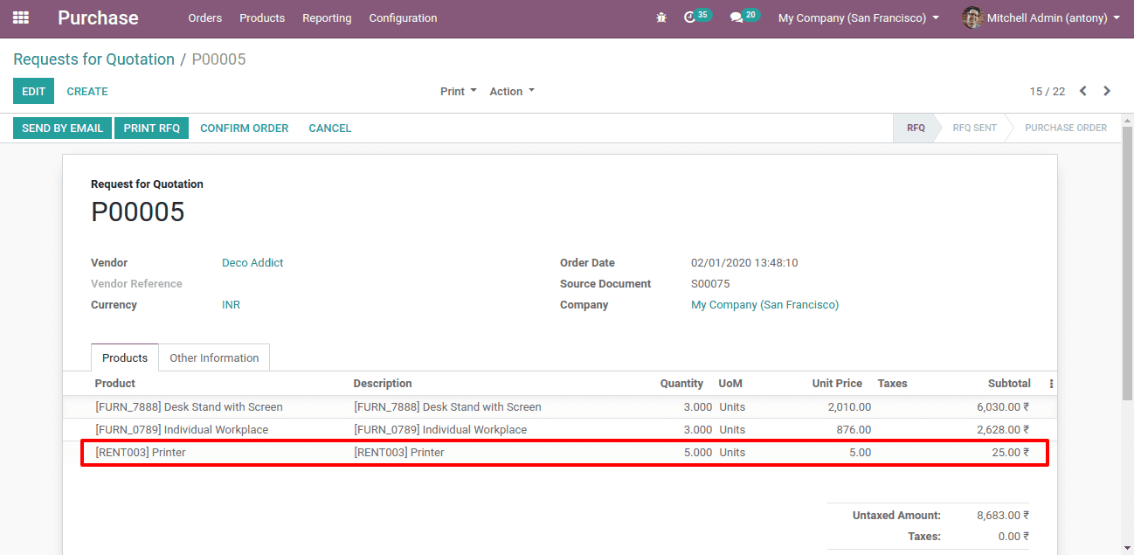Open the Orders menu

[x=205, y=17]
